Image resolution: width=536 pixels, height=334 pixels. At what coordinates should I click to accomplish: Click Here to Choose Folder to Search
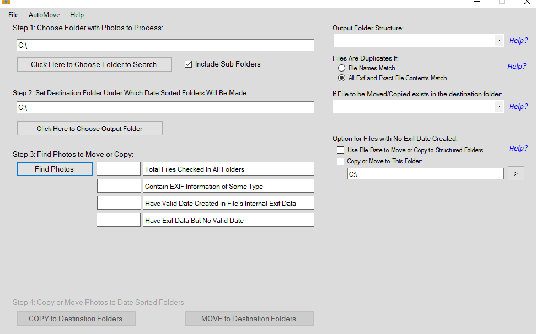point(94,65)
